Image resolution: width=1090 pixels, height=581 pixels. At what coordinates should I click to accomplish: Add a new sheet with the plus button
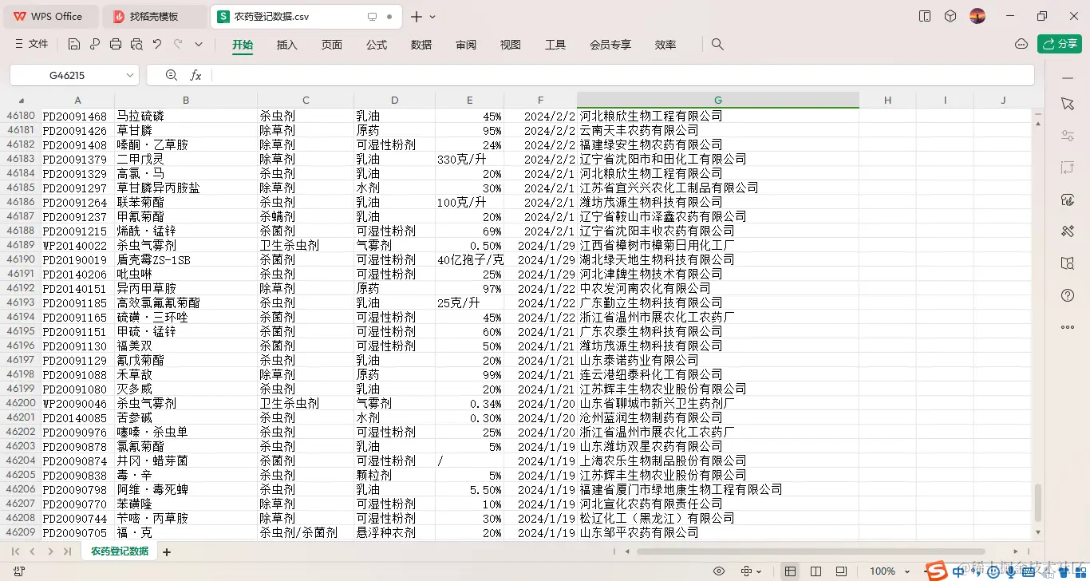click(167, 551)
